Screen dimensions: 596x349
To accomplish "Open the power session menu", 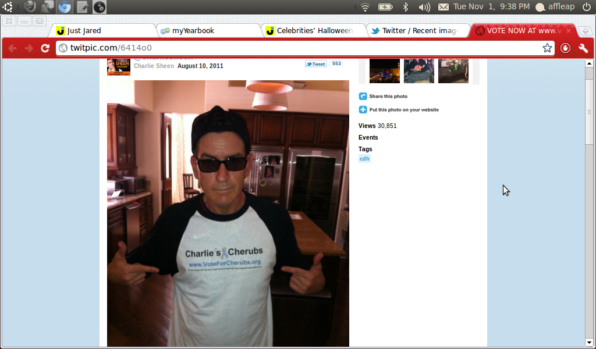I will tap(586, 7).
